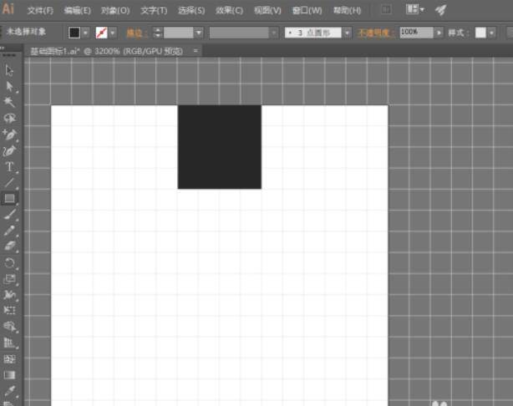Activate the Lasso tool
513x406 pixels.
(x=10, y=119)
